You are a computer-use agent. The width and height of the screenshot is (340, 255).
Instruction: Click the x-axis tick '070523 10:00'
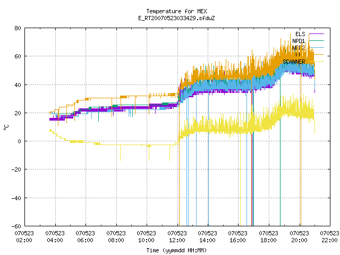point(147,236)
